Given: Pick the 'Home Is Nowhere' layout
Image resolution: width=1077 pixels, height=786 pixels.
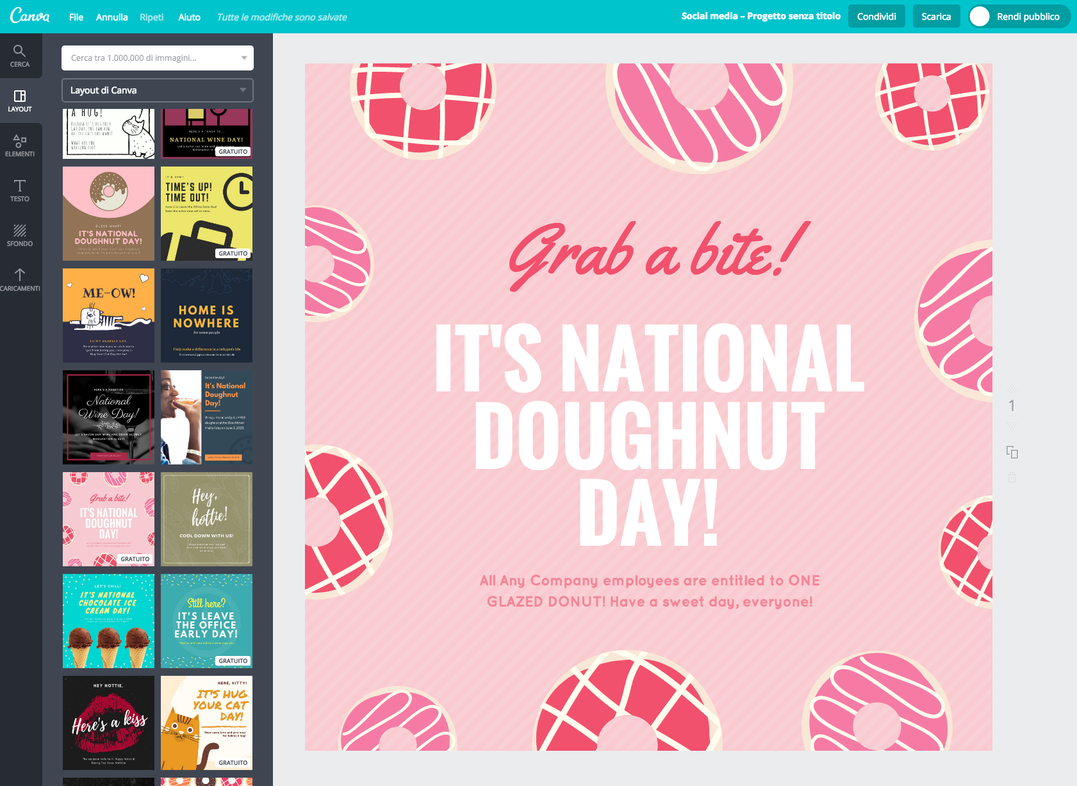Looking at the screenshot, I should coord(206,316).
